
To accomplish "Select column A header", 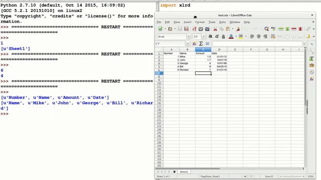I will pos(172,49).
